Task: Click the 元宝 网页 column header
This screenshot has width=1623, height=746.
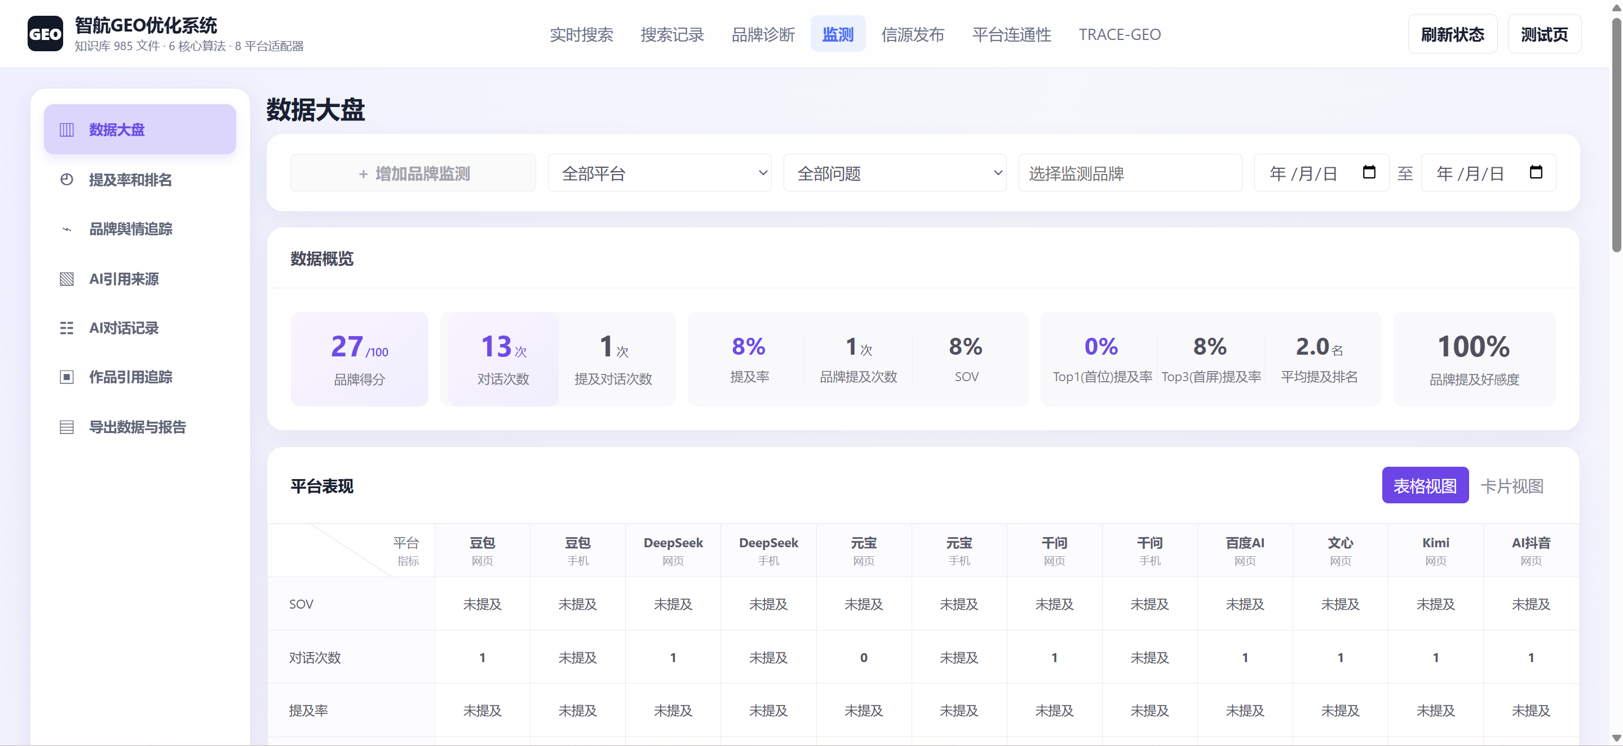Action: click(x=864, y=551)
